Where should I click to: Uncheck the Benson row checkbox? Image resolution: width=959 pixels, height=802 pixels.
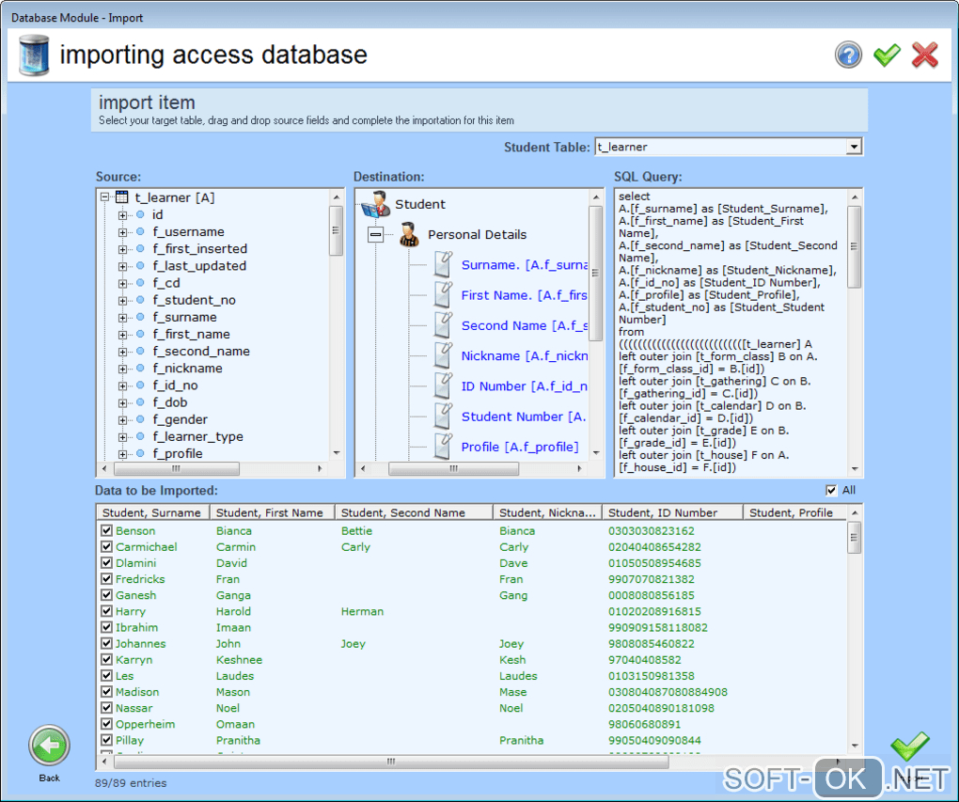pyautogui.click(x=106, y=530)
